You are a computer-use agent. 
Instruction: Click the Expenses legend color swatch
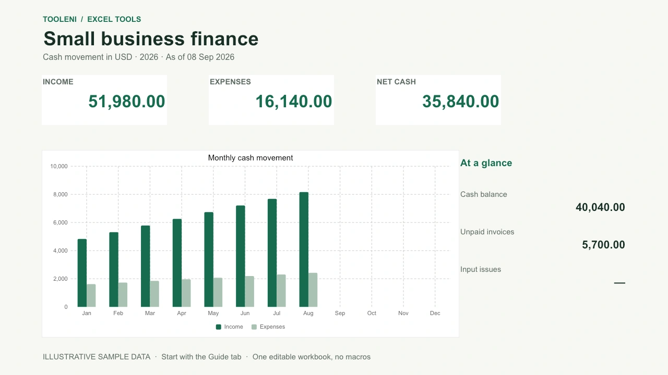tap(254, 327)
